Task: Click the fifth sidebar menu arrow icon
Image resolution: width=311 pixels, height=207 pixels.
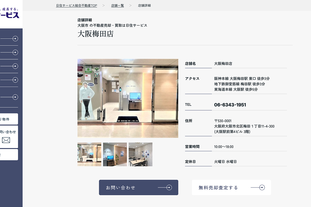Action: tap(15, 97)
